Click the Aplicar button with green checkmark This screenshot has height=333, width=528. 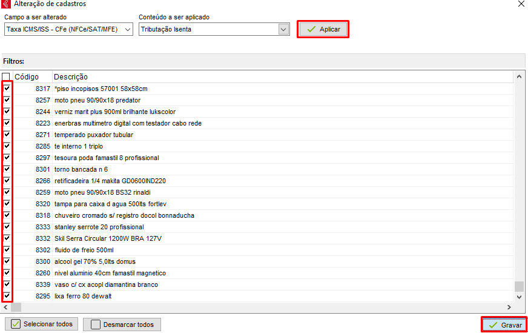(x=323, y=29)
